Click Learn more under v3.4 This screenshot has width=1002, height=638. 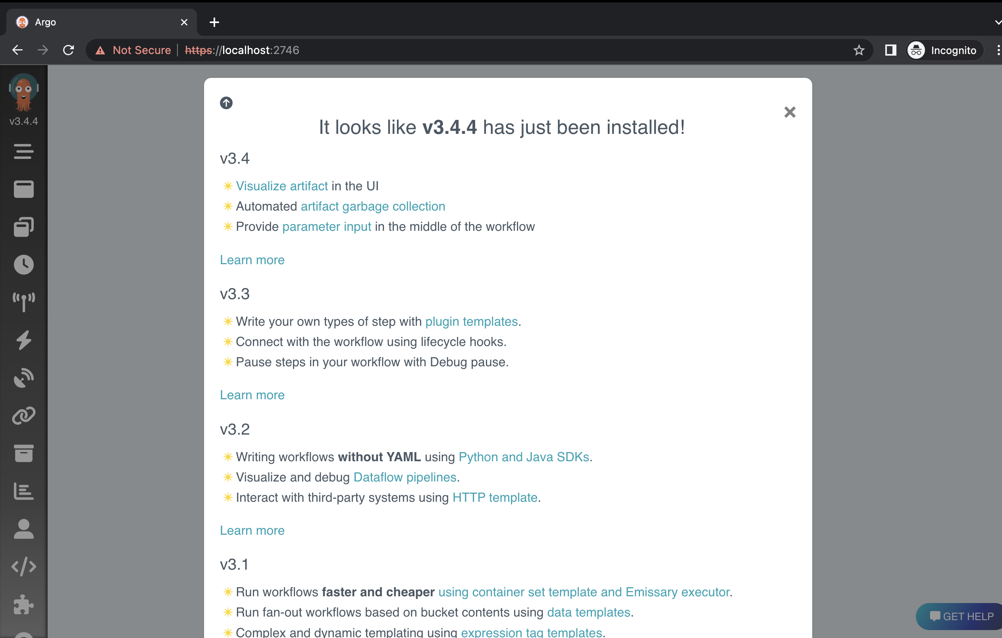coord(252,259)
